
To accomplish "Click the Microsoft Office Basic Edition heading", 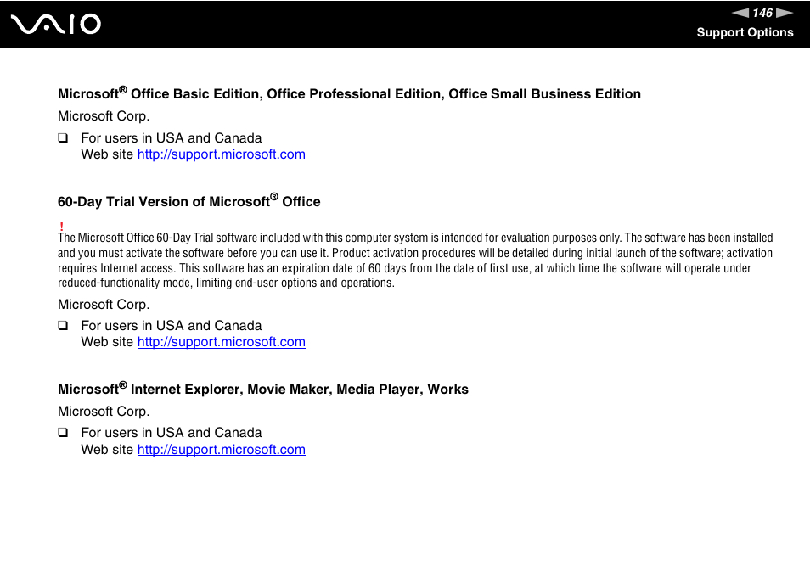I will [x=349, y=93].
